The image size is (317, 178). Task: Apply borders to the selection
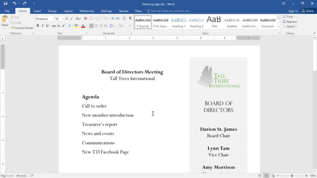pos(127,26)
